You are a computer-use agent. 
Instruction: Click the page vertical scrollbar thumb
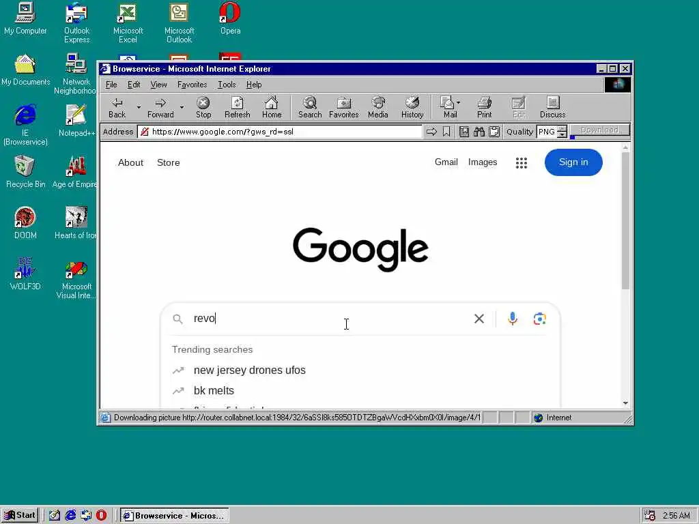tap(625, 220)
